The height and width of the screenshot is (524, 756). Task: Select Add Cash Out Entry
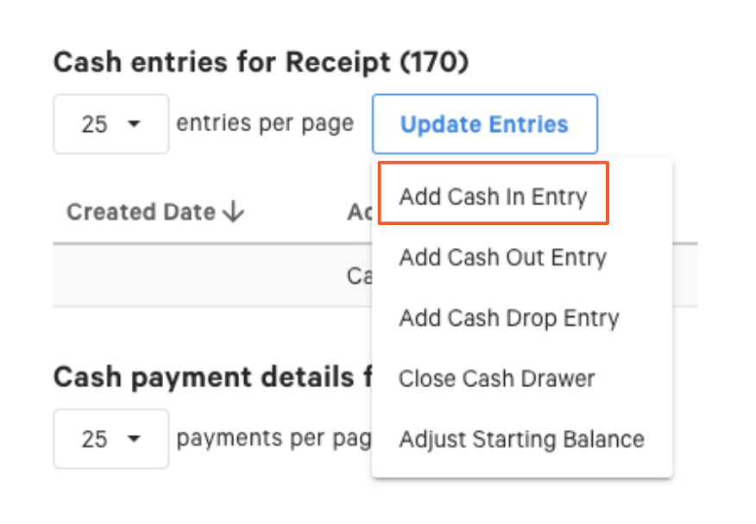(502, 258)
